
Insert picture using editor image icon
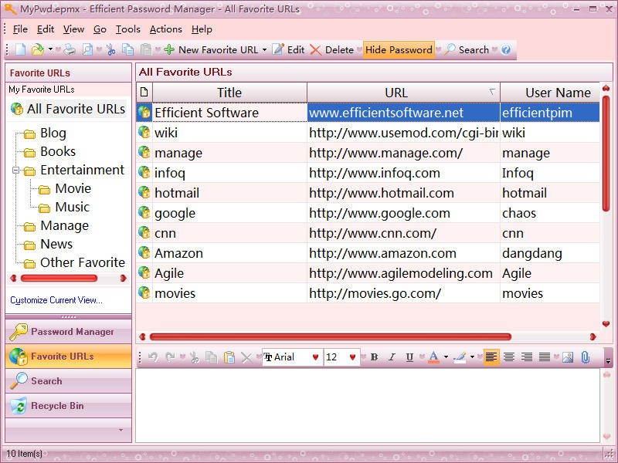(568, 357)
